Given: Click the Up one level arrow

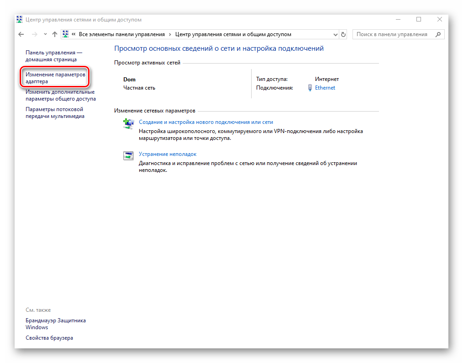Looking at the screenshot, I should click(55, 34).
